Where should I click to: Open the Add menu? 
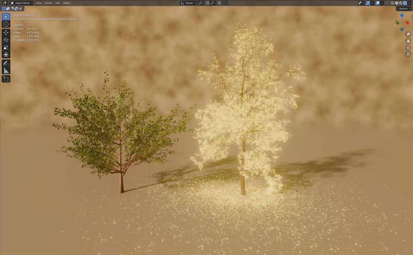(57, 3)
